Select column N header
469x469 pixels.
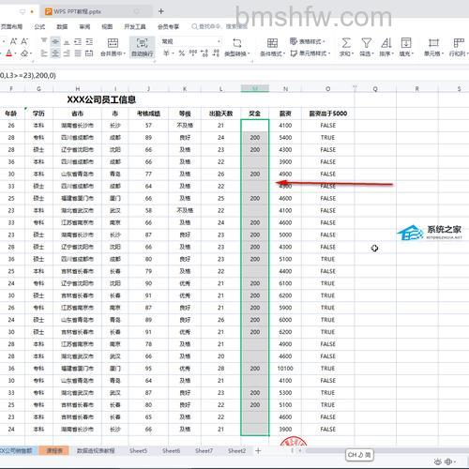coord(285,89)
